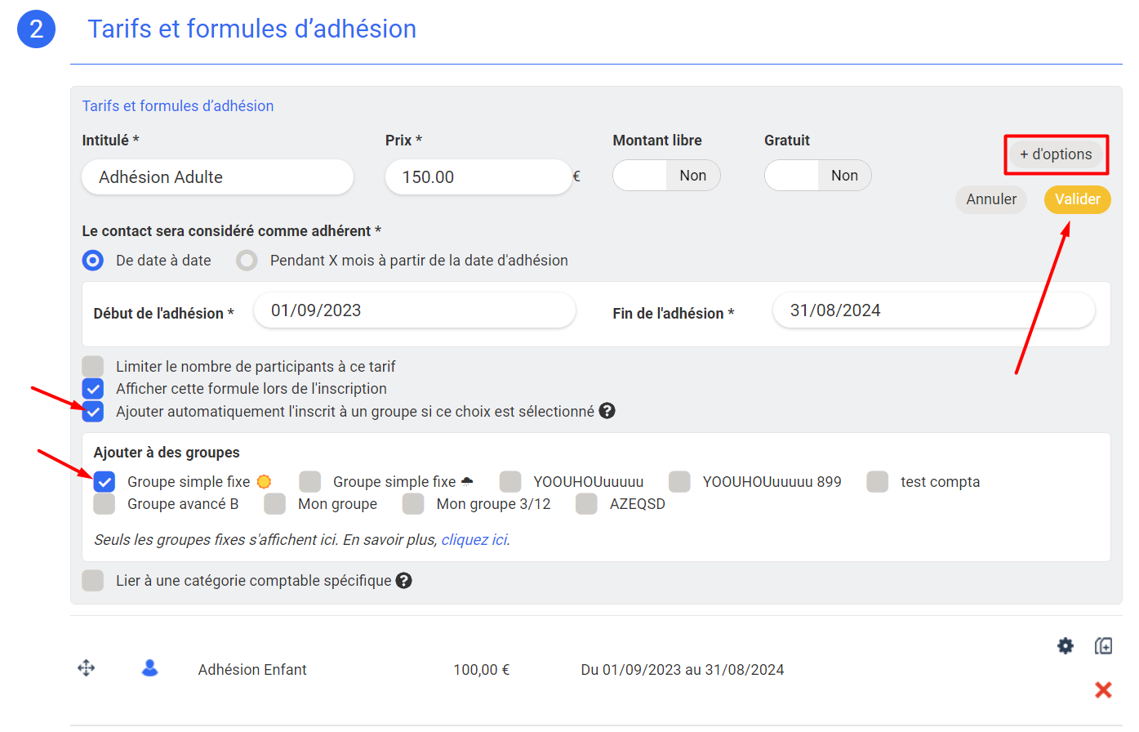
Task: Click into the Intitulé text field
Action: click(x=217, y=177)
